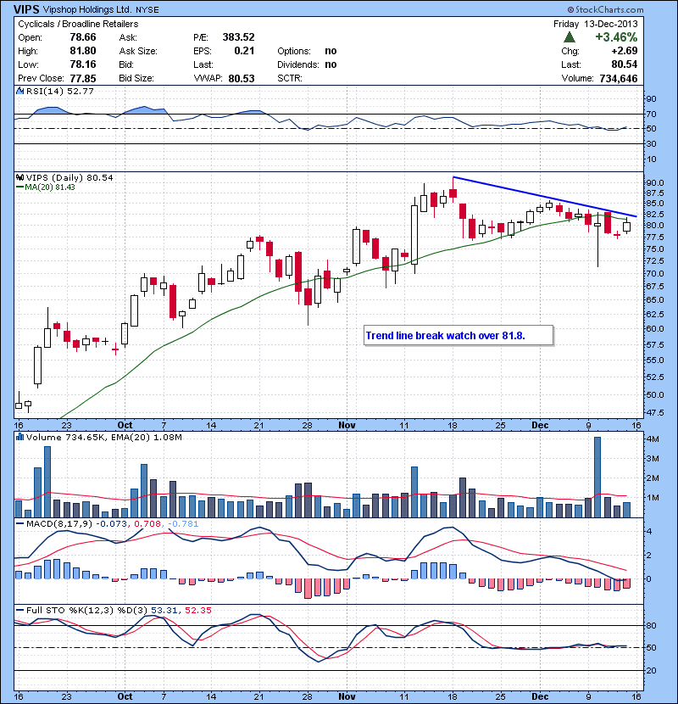This screenshot has width=678, height=704.
Task: Click the 4M volume axis label
Action: 653,439
